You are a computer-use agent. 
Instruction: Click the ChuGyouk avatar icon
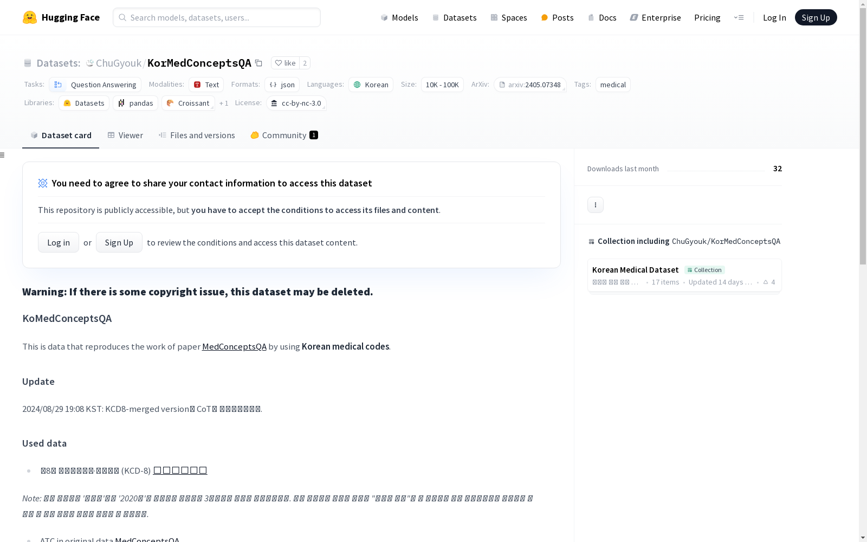pos(90,63)
